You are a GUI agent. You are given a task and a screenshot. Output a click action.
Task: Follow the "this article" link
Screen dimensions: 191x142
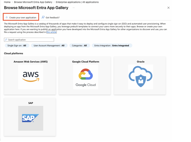click(52, 32)
